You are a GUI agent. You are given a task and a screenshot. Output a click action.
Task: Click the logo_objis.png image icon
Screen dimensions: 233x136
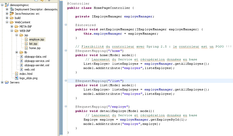pos(17,78)
